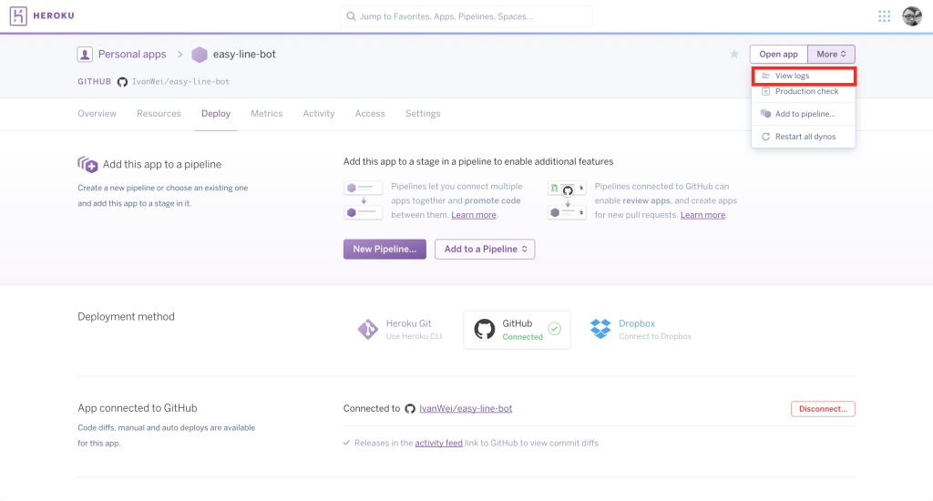Click the IvanWei/easy-line-bot header repo text
The height and width of the screenshot is (501, 933).
pyautogui.click(x=180, y=81)
